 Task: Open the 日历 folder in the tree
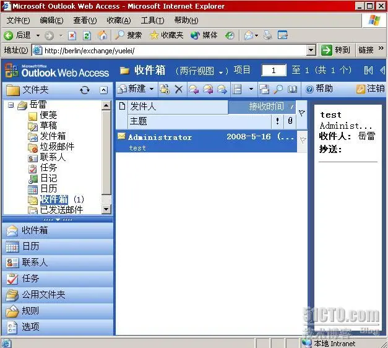(x=49, y=189)
